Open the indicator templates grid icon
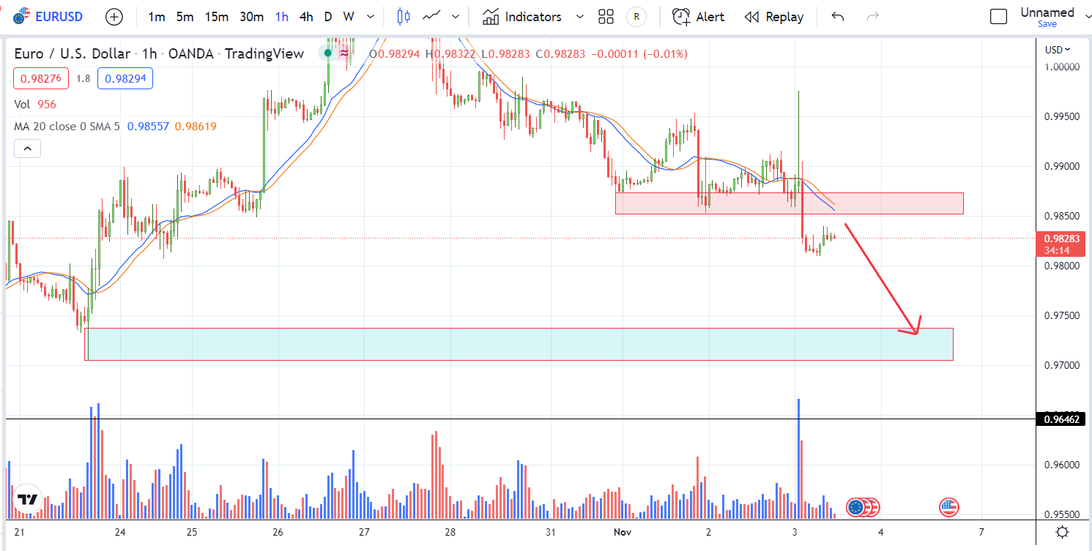 pyautogui.click(x=606, y=16)
